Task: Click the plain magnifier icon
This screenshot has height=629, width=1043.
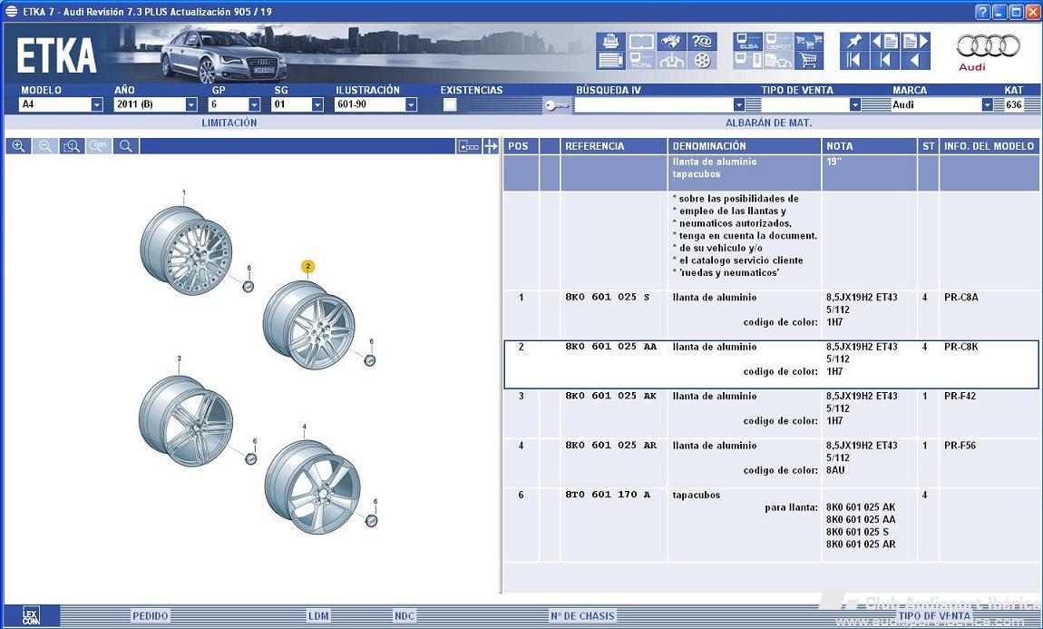Action: click(x=126, y=146)
